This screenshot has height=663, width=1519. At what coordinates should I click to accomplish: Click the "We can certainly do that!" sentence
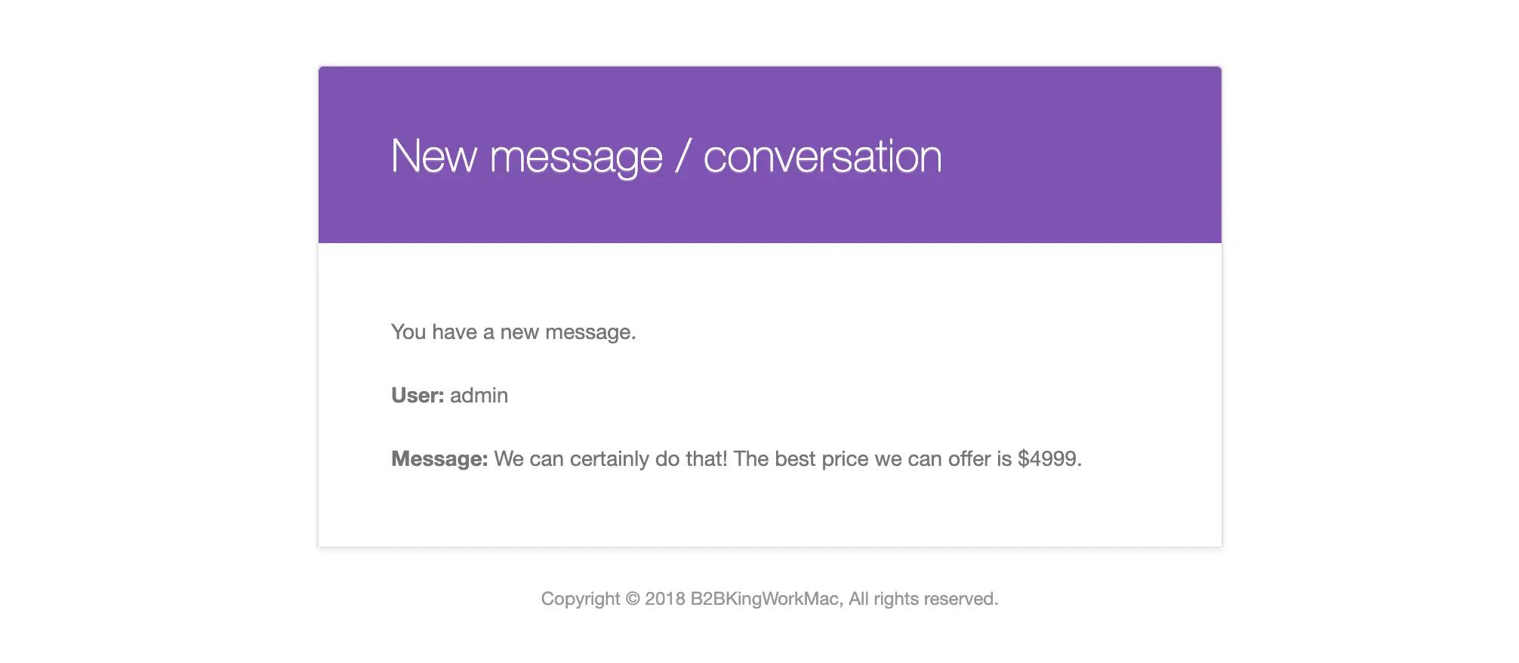[x=611, y=459]
